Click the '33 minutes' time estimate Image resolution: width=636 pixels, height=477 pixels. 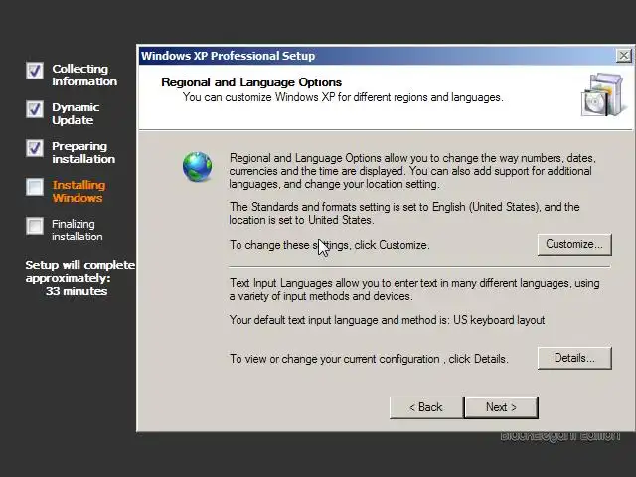(x=77, y=291)
